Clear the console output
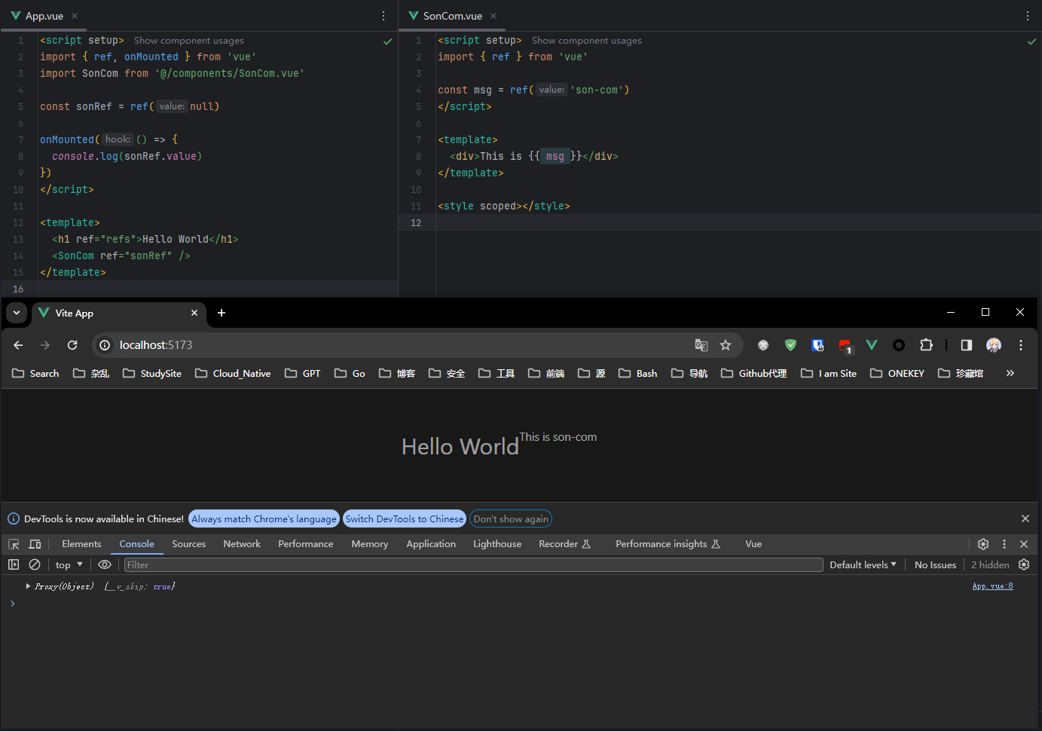This screenshot has width=1042, height=731. point(35,564)
